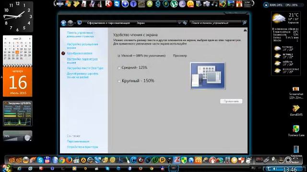Image resolution: width=307 pixels, height=172 pixels.
Task: Refresh the Control Panel address bar
Action: pos(185,23)
